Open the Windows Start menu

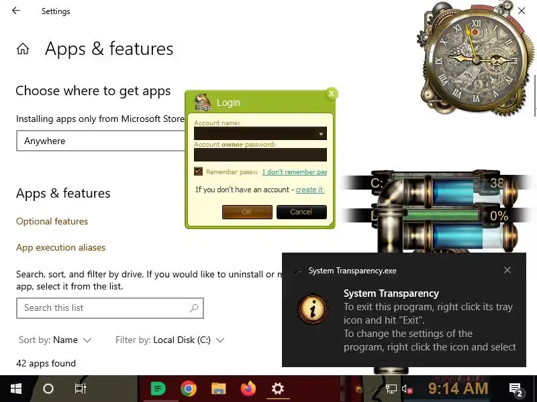[x=16, y=389]
